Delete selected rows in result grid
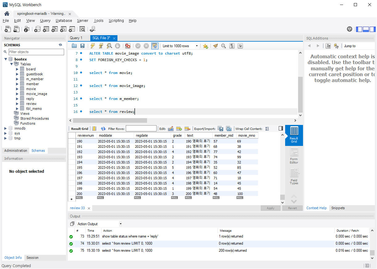The width and height of the screenshot is (377, 269). coord(187,129)
